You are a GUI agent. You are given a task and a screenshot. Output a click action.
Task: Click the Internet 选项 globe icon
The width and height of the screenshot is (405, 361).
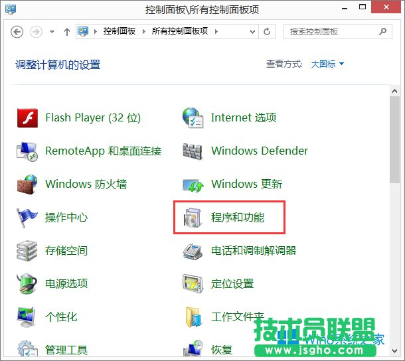point(193,118)
